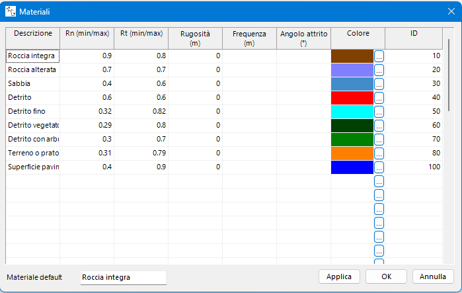Viewport: 462px width, 293px height.
Task: Open color picker for Detrito con arbusti row
Action: point(379,139)
